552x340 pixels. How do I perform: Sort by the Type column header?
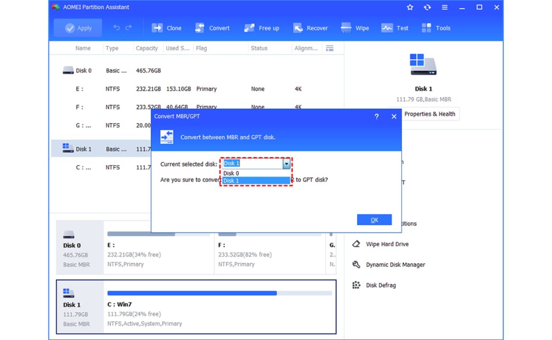pos(112,48)
